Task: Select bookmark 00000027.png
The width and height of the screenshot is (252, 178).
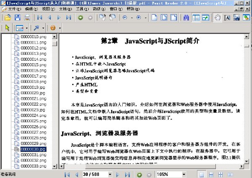Action: click(x=34, y=132)
